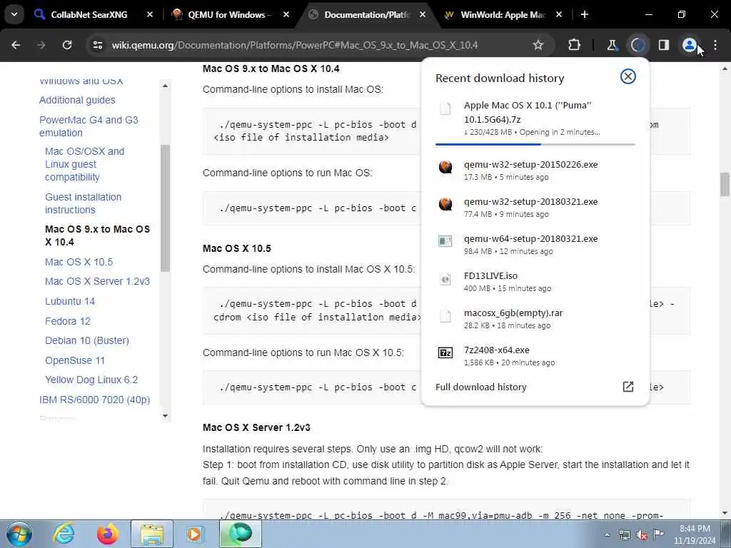Open the Windows Start button
The image size is (731, 548).
[19, 534]
